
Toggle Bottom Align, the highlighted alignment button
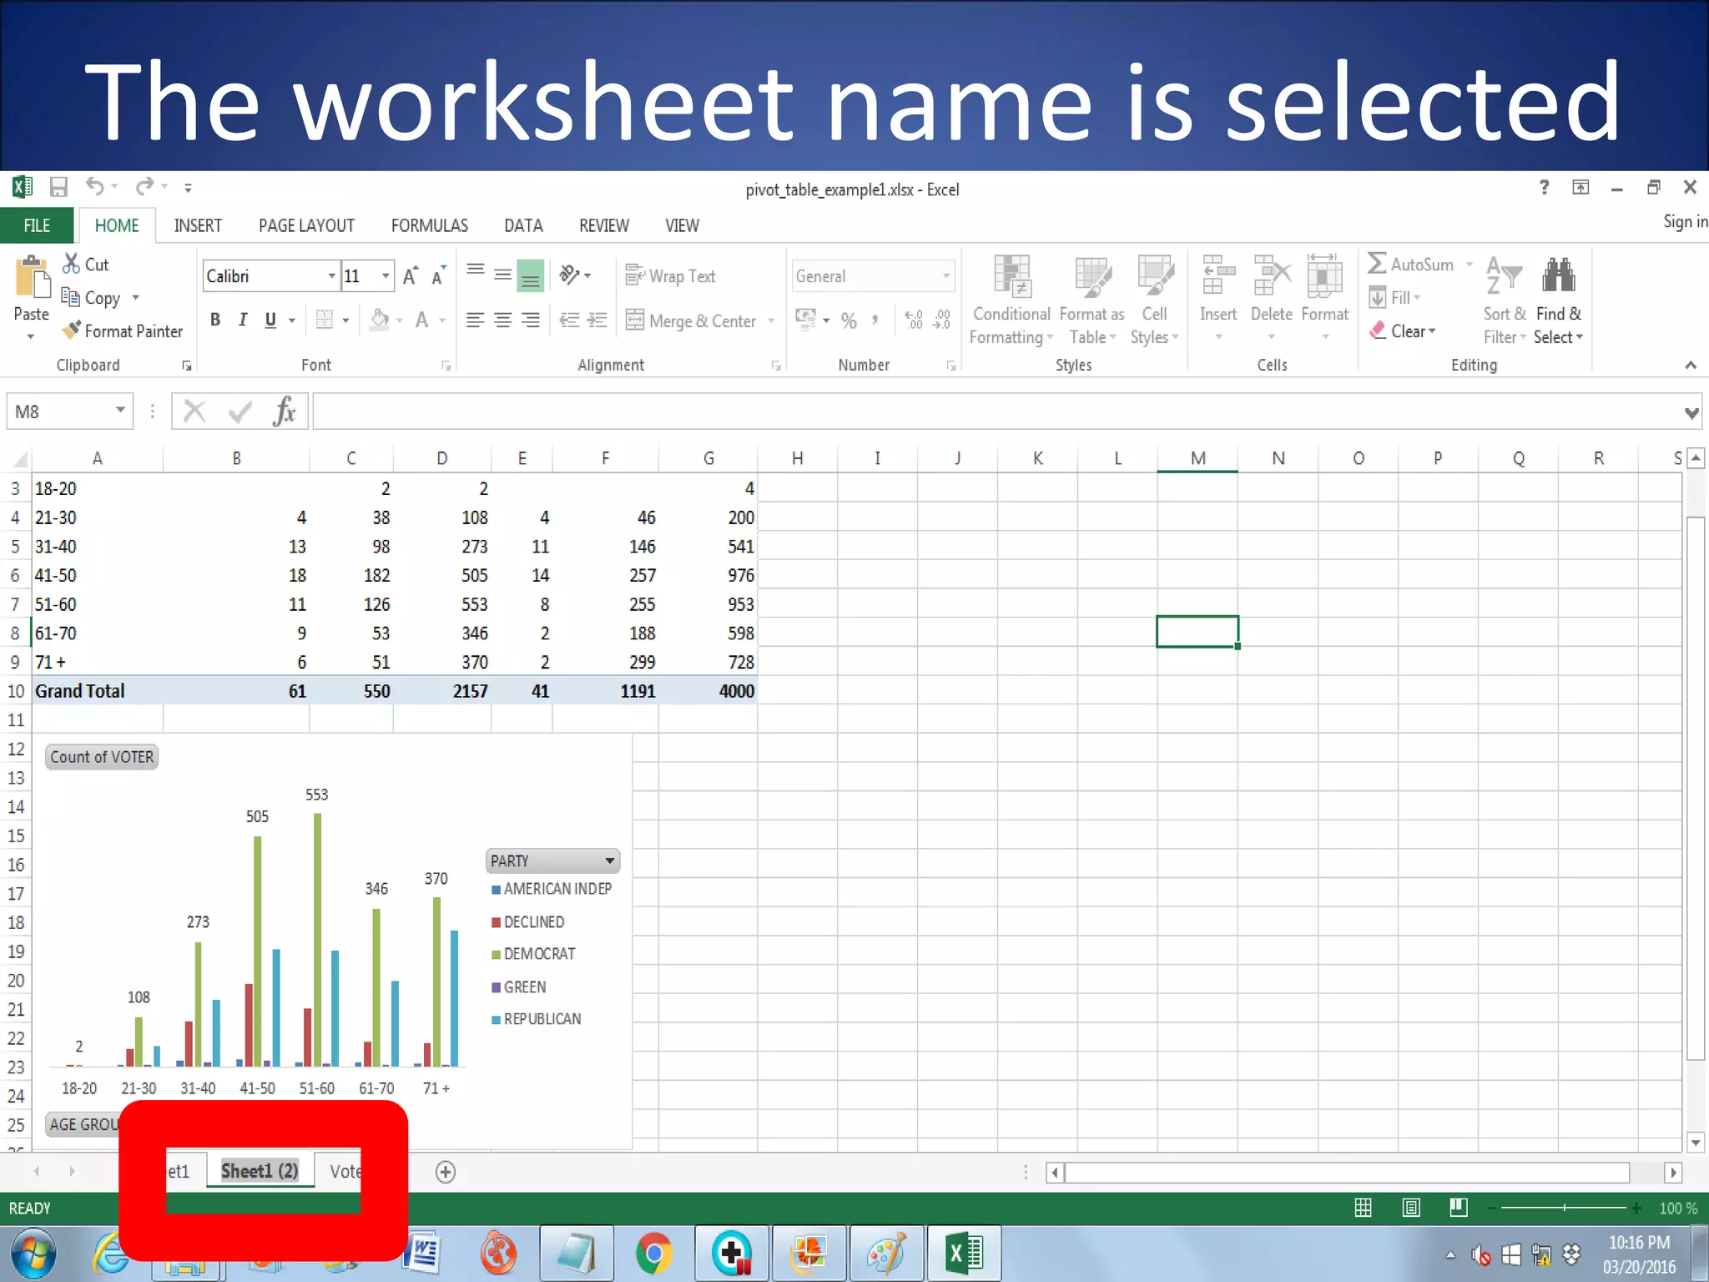click(531, 276)
